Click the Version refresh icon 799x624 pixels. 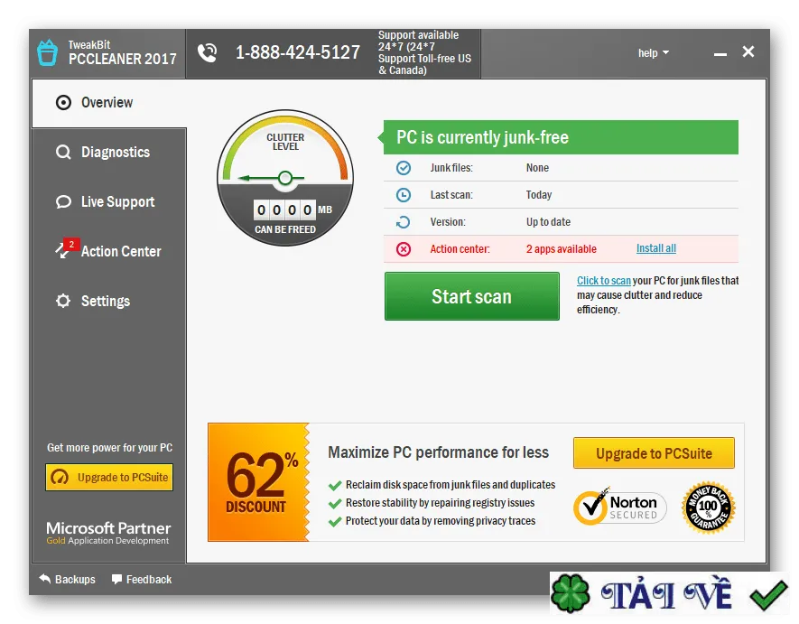(403, 222)
